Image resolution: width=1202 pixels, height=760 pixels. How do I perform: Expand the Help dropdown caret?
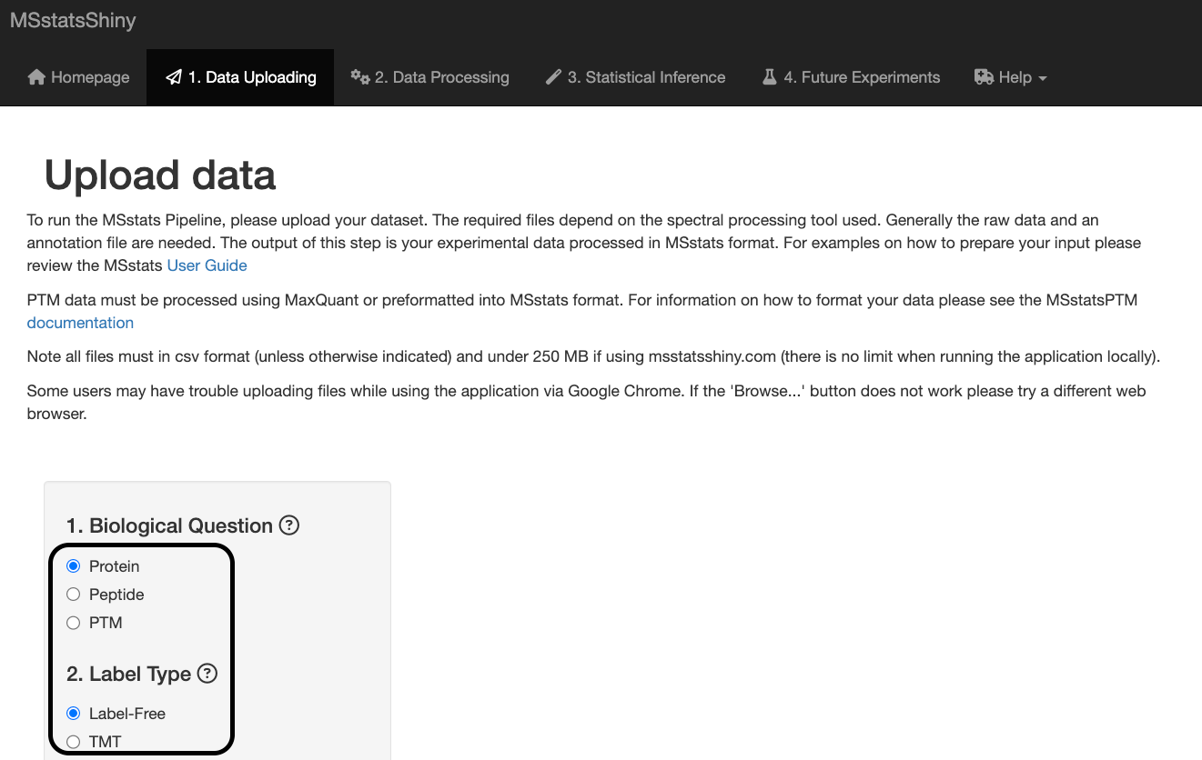[x=1043, y=79]
